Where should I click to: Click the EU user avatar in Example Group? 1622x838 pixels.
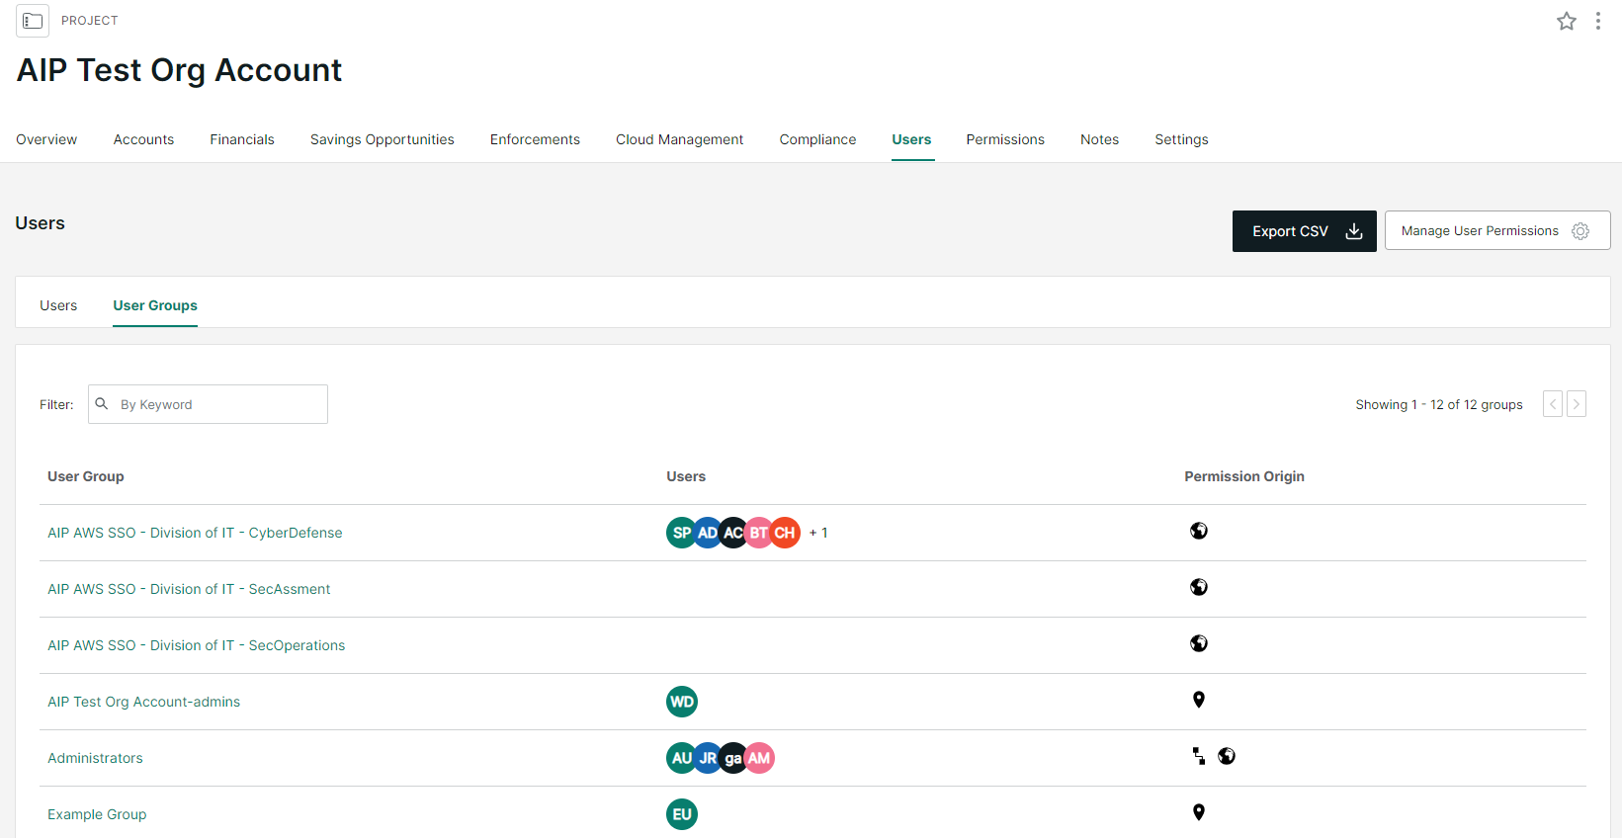(682, 814)
